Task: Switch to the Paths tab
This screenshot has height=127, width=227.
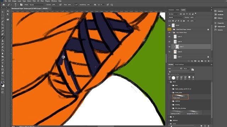Action: point(177,10)
